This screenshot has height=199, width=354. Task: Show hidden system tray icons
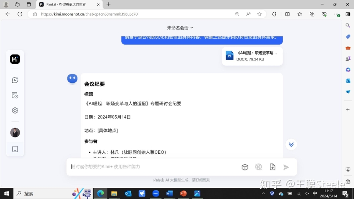(263, 193)
